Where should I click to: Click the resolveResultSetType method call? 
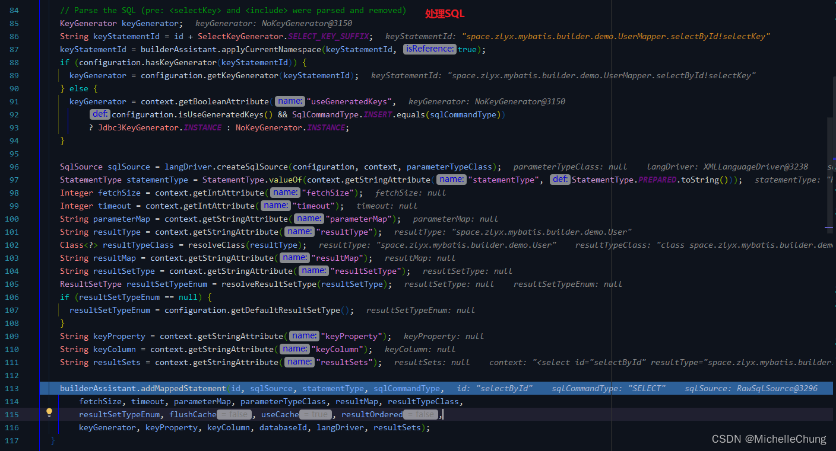tap(269, 284)
